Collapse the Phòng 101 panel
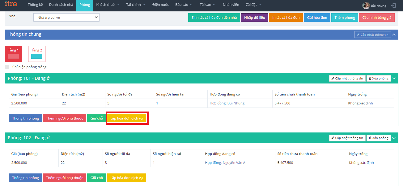 [x=394, y=79]
